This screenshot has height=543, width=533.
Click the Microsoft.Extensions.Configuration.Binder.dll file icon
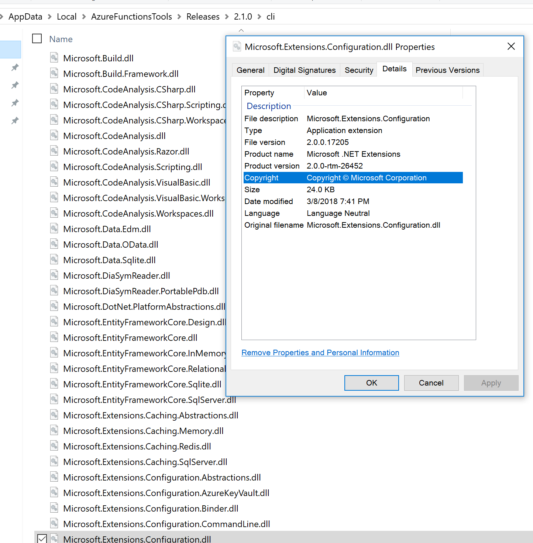54,508
